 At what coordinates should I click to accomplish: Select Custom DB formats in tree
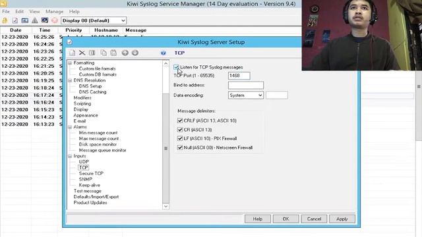[x=98, y=74]
